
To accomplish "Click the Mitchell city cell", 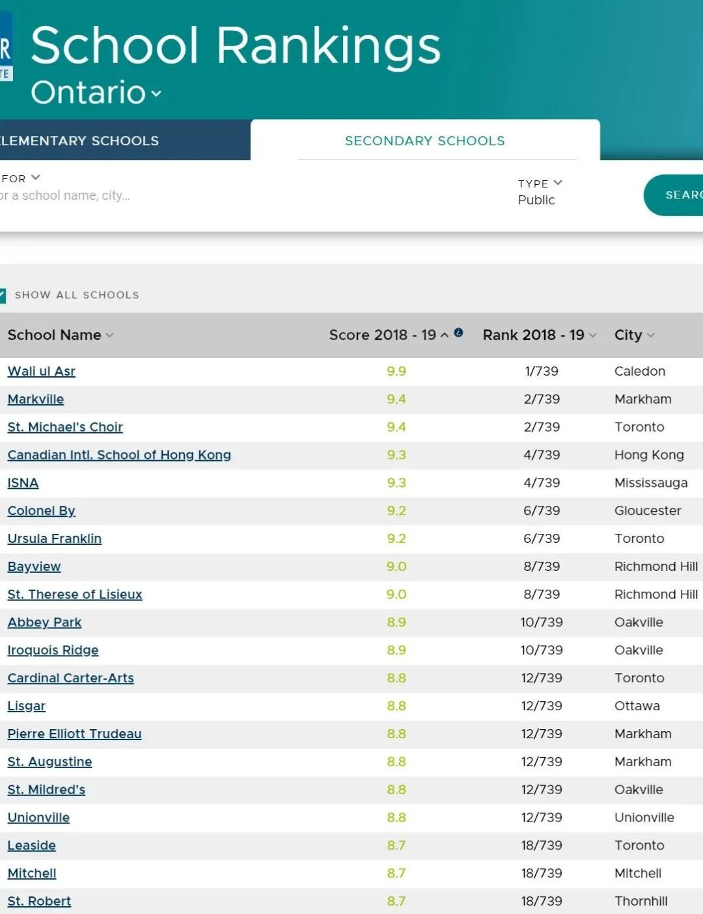I will tap(638, 873).
